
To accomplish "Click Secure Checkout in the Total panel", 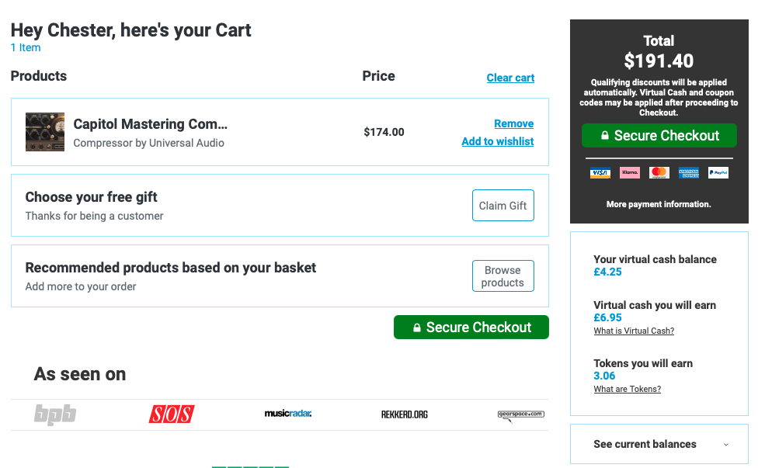I will coord(659,136).
